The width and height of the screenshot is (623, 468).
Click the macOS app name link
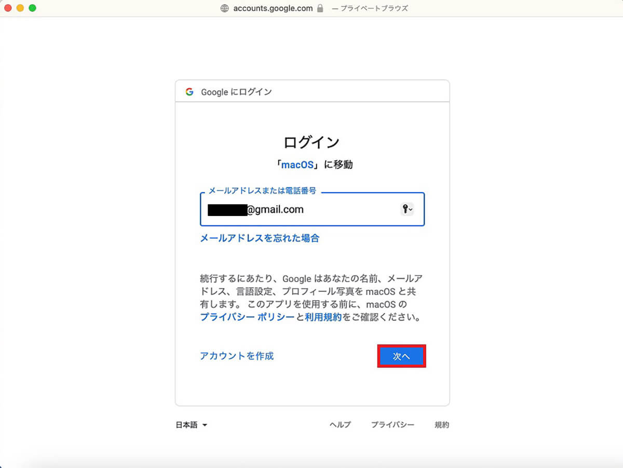(297, 165)
